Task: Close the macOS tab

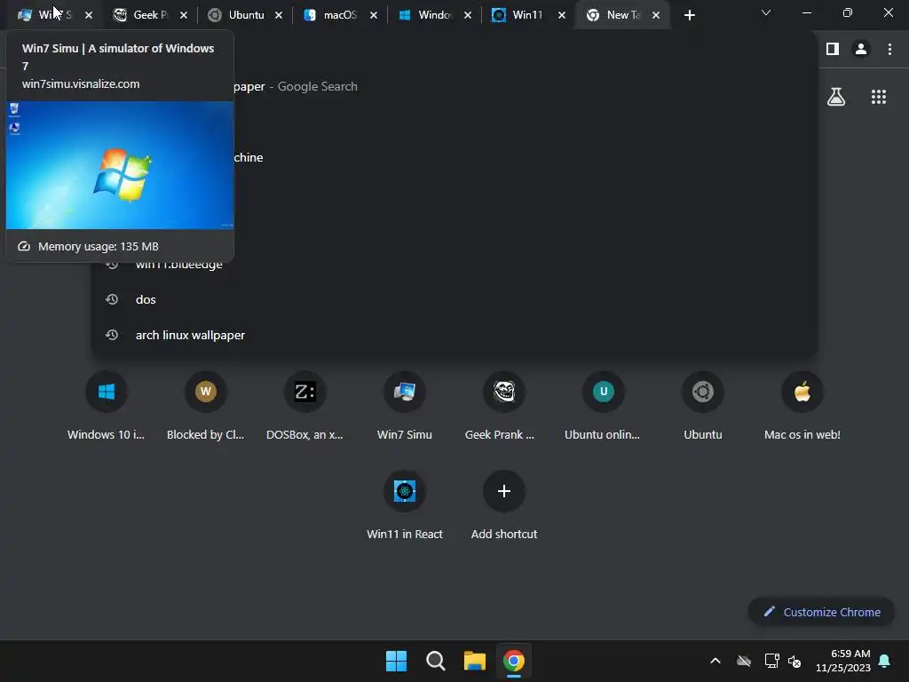Action: click(374, 16)
